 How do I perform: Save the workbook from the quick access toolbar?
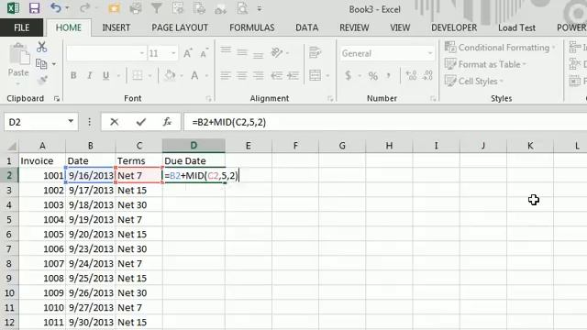35,8
